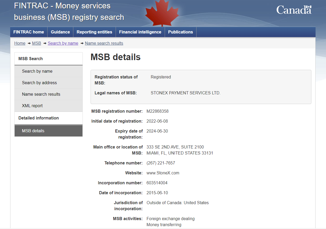This screenshot has height=229, width=326.
Task: Follow the Name search results breadcrumb link
Action: point(104,43)
